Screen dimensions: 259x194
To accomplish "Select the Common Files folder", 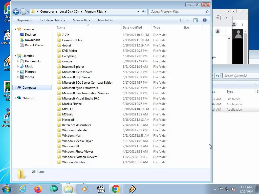I will tap(72, 40).
